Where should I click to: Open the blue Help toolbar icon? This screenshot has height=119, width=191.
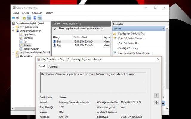click(35, 18)
